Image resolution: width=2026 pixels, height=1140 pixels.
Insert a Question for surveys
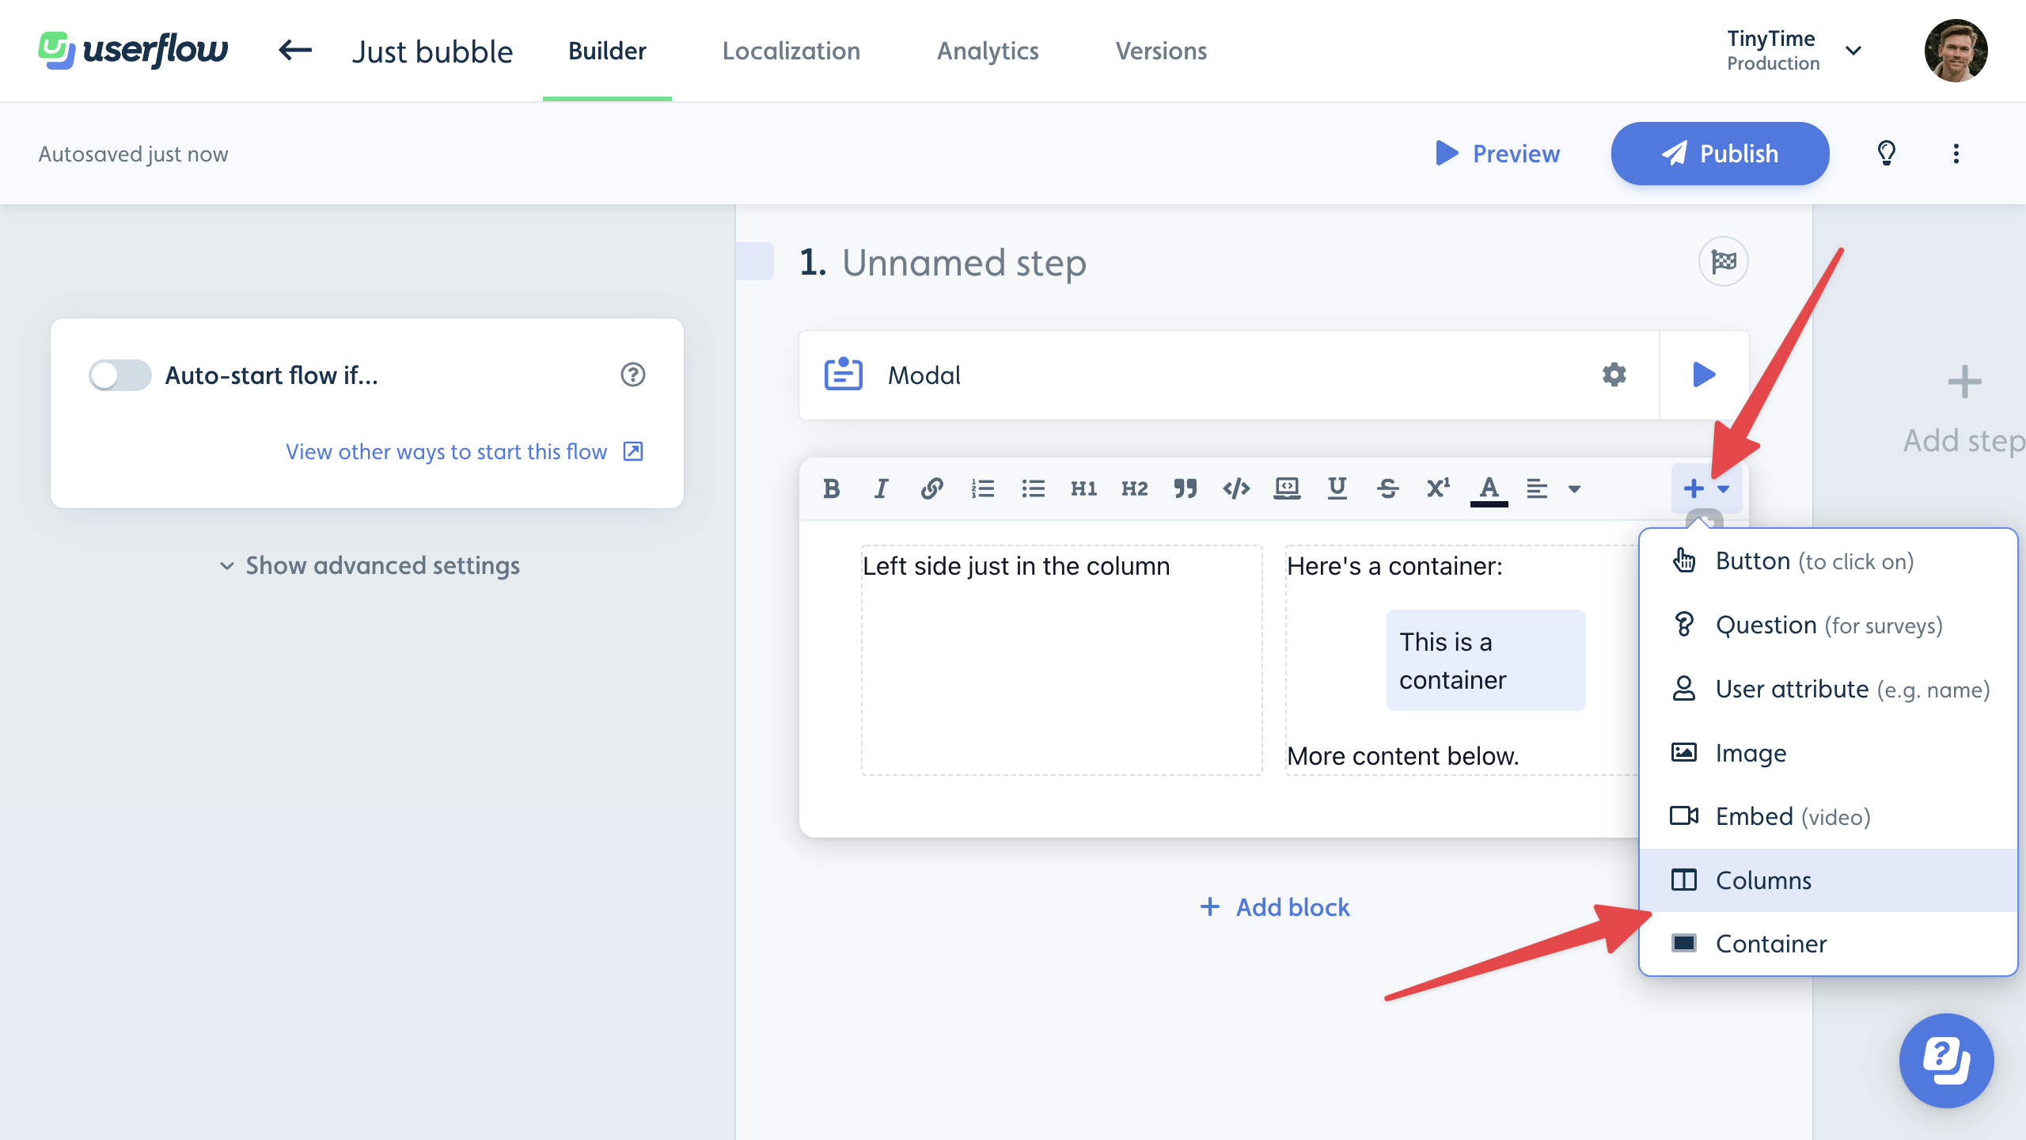[x=1828, y=625]
